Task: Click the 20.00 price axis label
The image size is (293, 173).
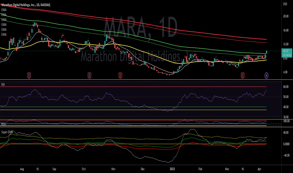Action: click(286, 16)
